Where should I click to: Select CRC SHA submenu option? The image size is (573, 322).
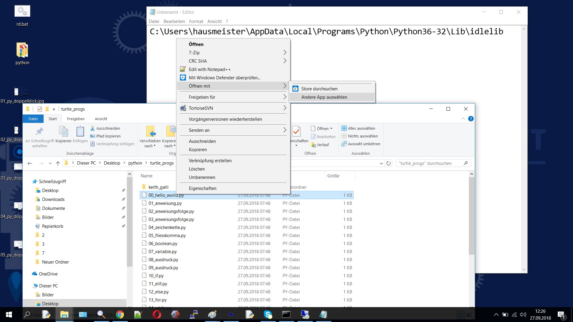pos(198,61)
